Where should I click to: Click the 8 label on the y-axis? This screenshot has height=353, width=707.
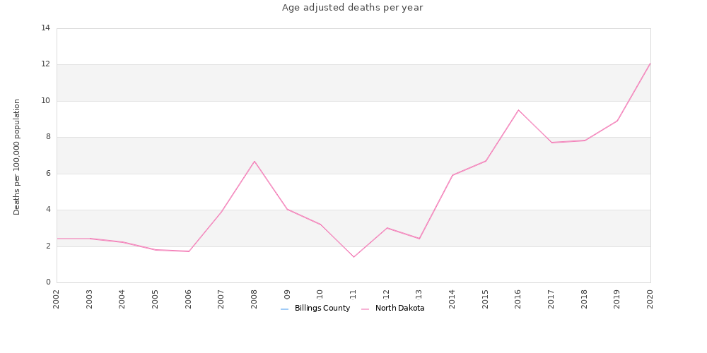pos(48,137)
